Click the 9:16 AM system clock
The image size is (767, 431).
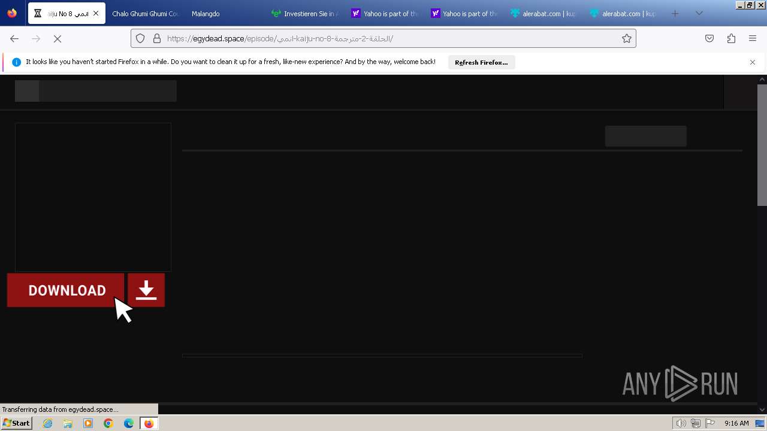coord(736,423)
